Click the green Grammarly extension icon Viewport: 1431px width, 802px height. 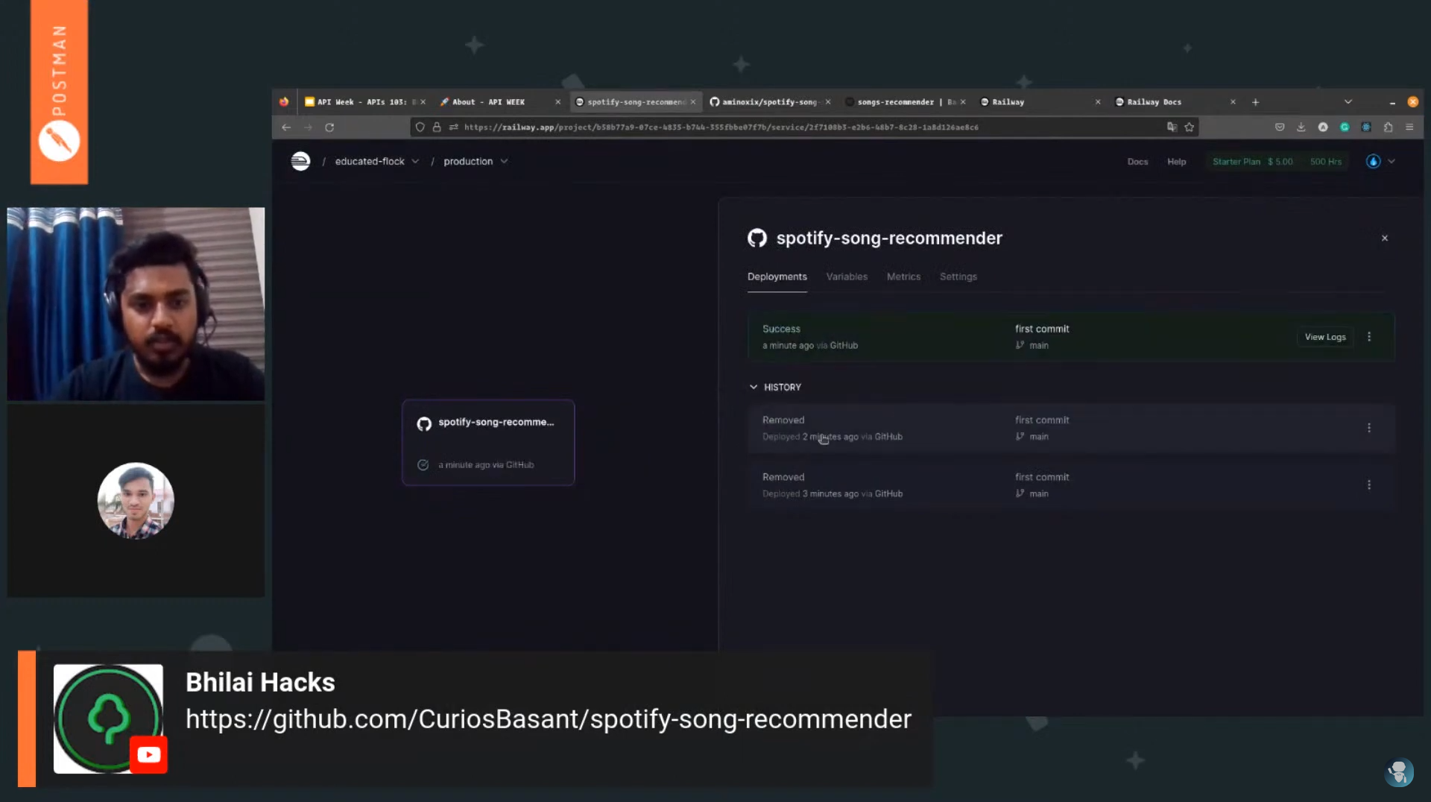point(1345,127)
